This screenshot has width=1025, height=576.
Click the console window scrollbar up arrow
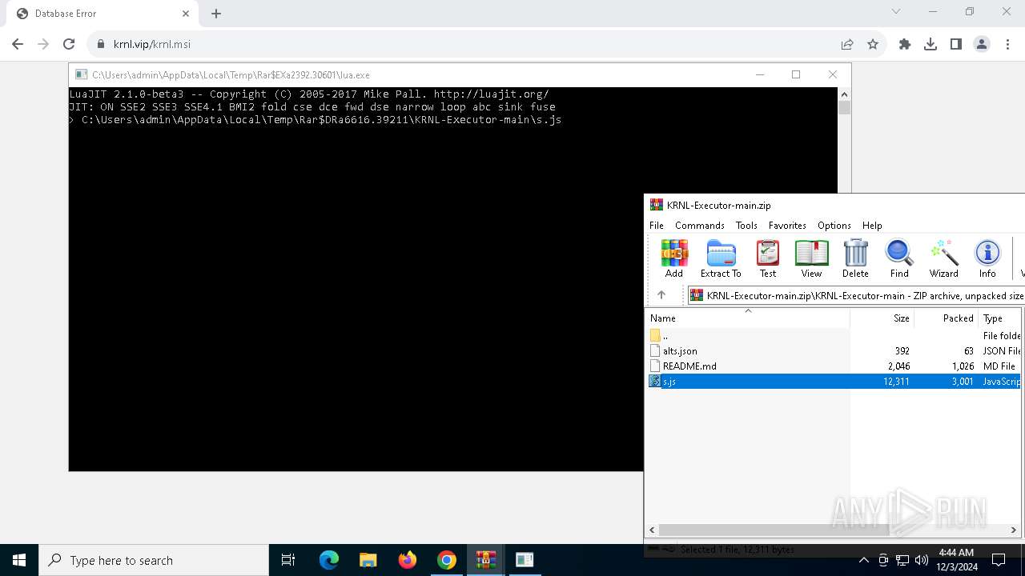844,94
